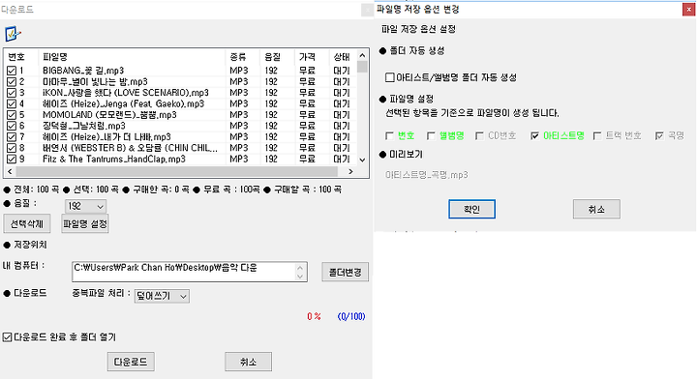
Task: Click the list vertical scrollbar down arrow
Action: [362, 160]
